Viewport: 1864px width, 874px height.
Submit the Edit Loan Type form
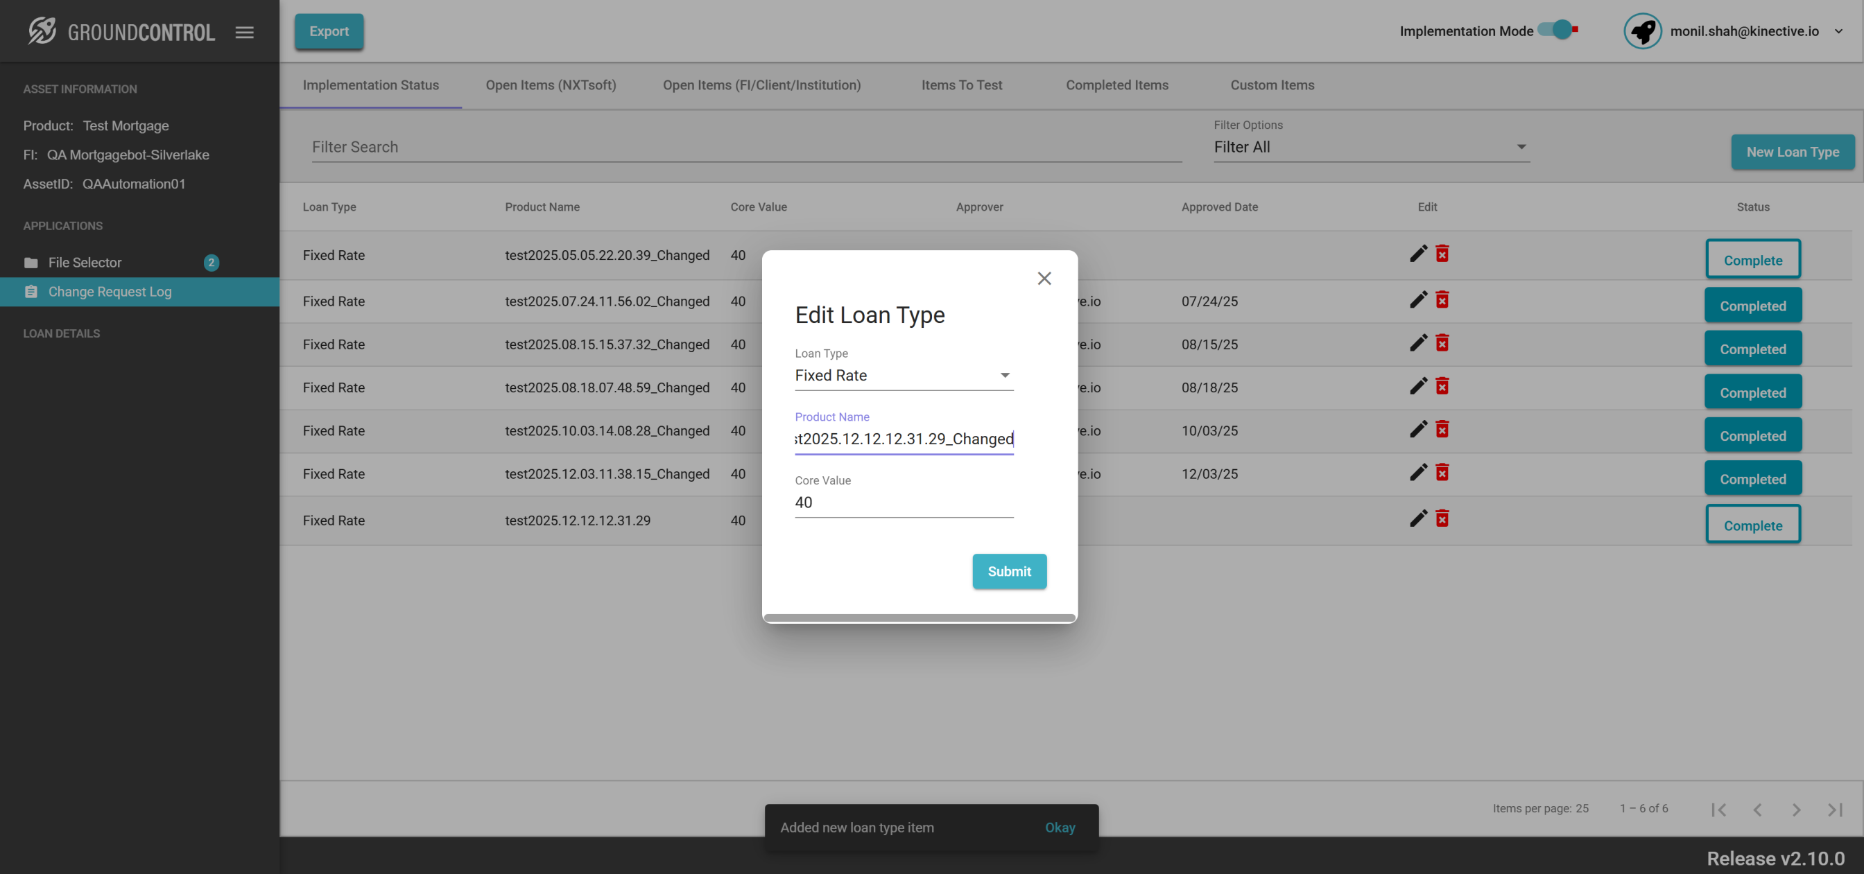(x=1009, y=571)
